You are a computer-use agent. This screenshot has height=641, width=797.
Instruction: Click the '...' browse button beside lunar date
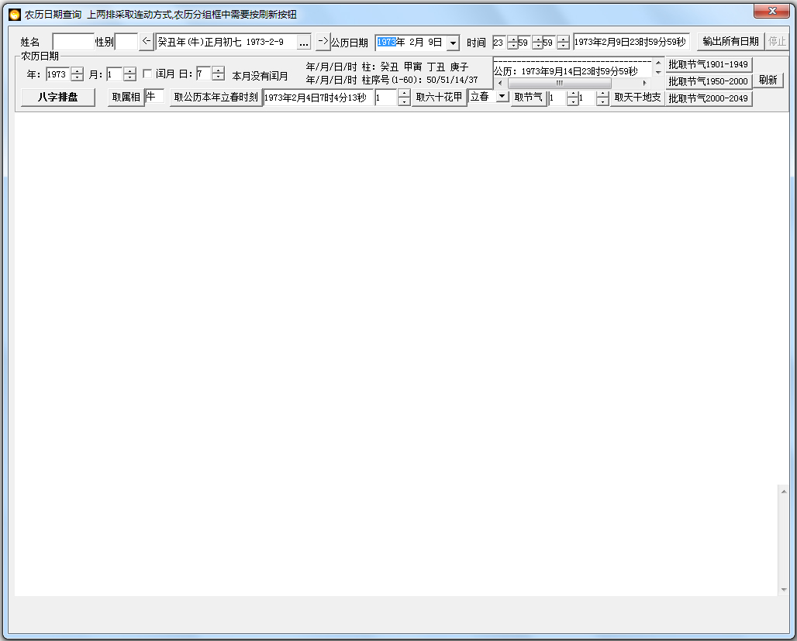[x=304, y=43]
